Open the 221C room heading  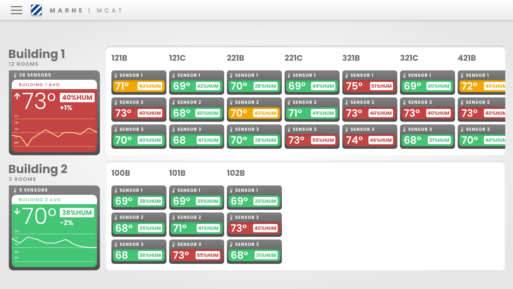(293, 58)
